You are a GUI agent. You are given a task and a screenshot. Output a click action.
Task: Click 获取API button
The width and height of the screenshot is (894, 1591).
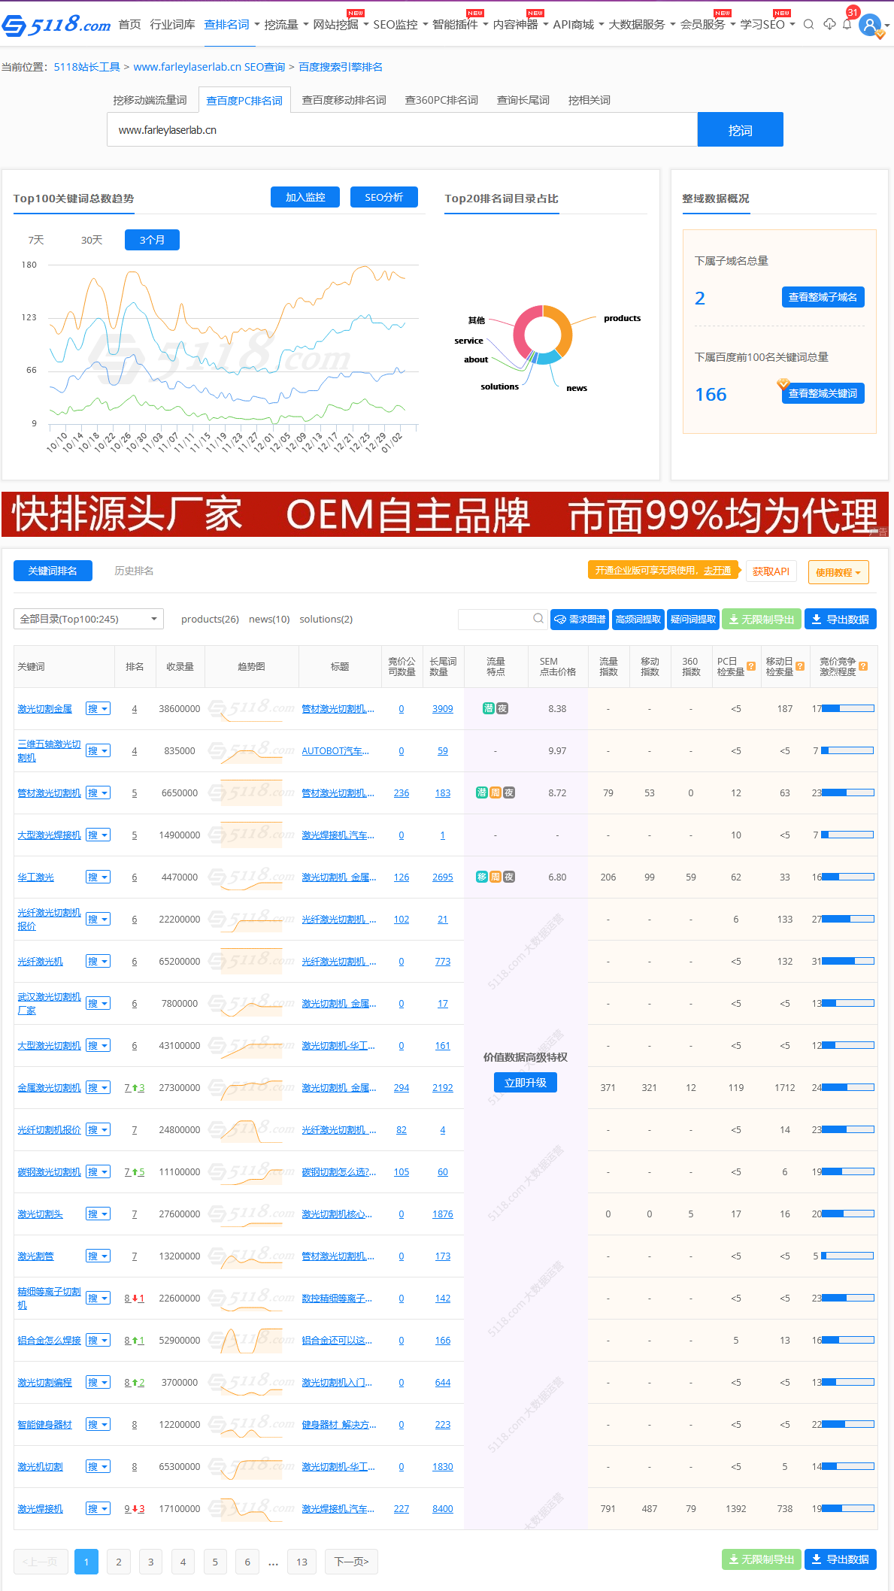pos(771,571)
